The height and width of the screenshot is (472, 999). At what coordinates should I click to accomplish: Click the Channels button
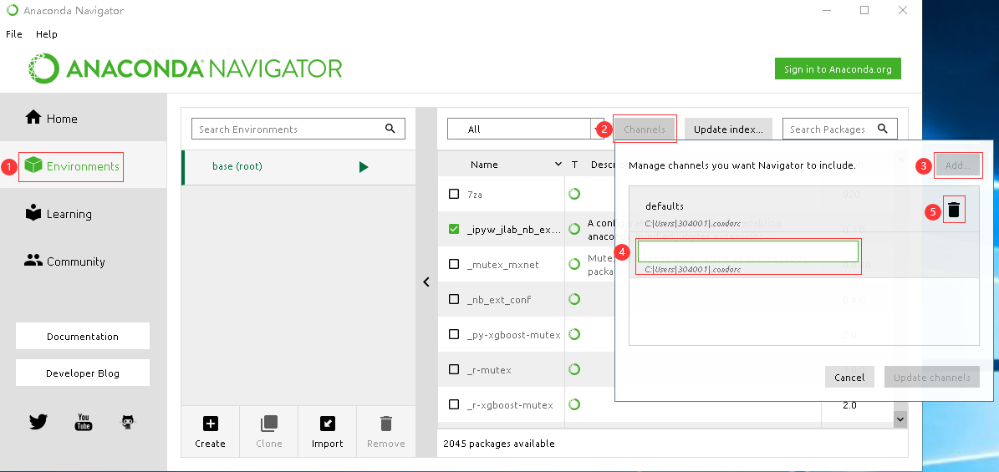(x=645, y=129)
